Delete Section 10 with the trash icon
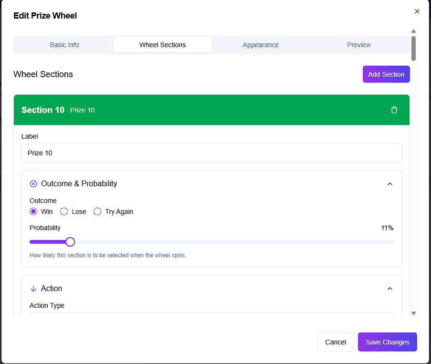Image resolution: width=431 pixels, height=364 pixels. click(394, 110)
